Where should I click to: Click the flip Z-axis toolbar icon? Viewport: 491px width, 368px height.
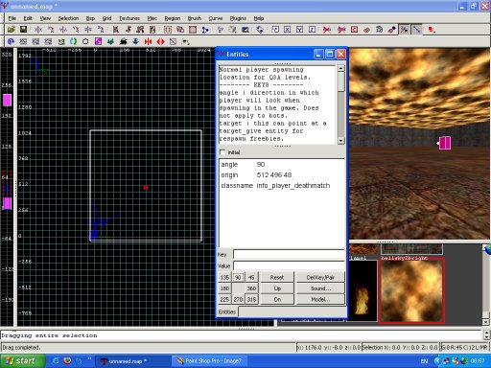[88, 30]
